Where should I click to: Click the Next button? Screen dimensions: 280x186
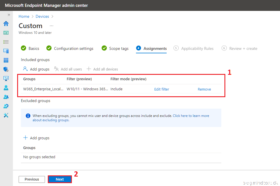pyautogui.click(x=60, y=179)
